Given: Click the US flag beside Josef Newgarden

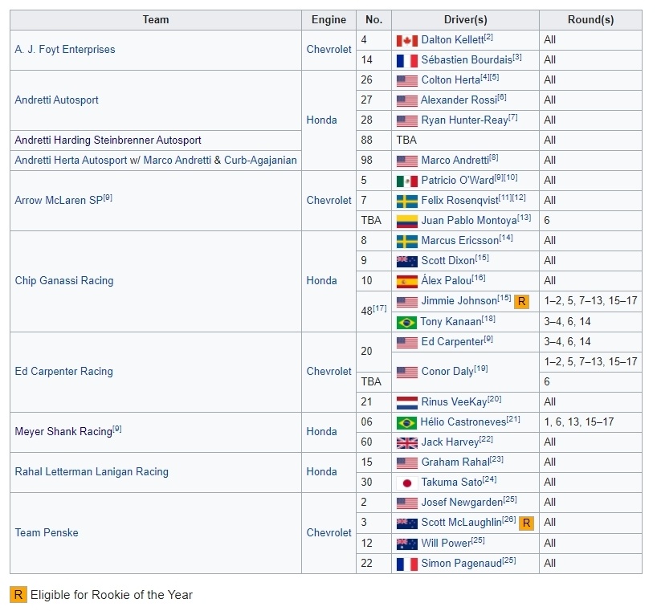Looking at the screenshot, I should [407, 503].
